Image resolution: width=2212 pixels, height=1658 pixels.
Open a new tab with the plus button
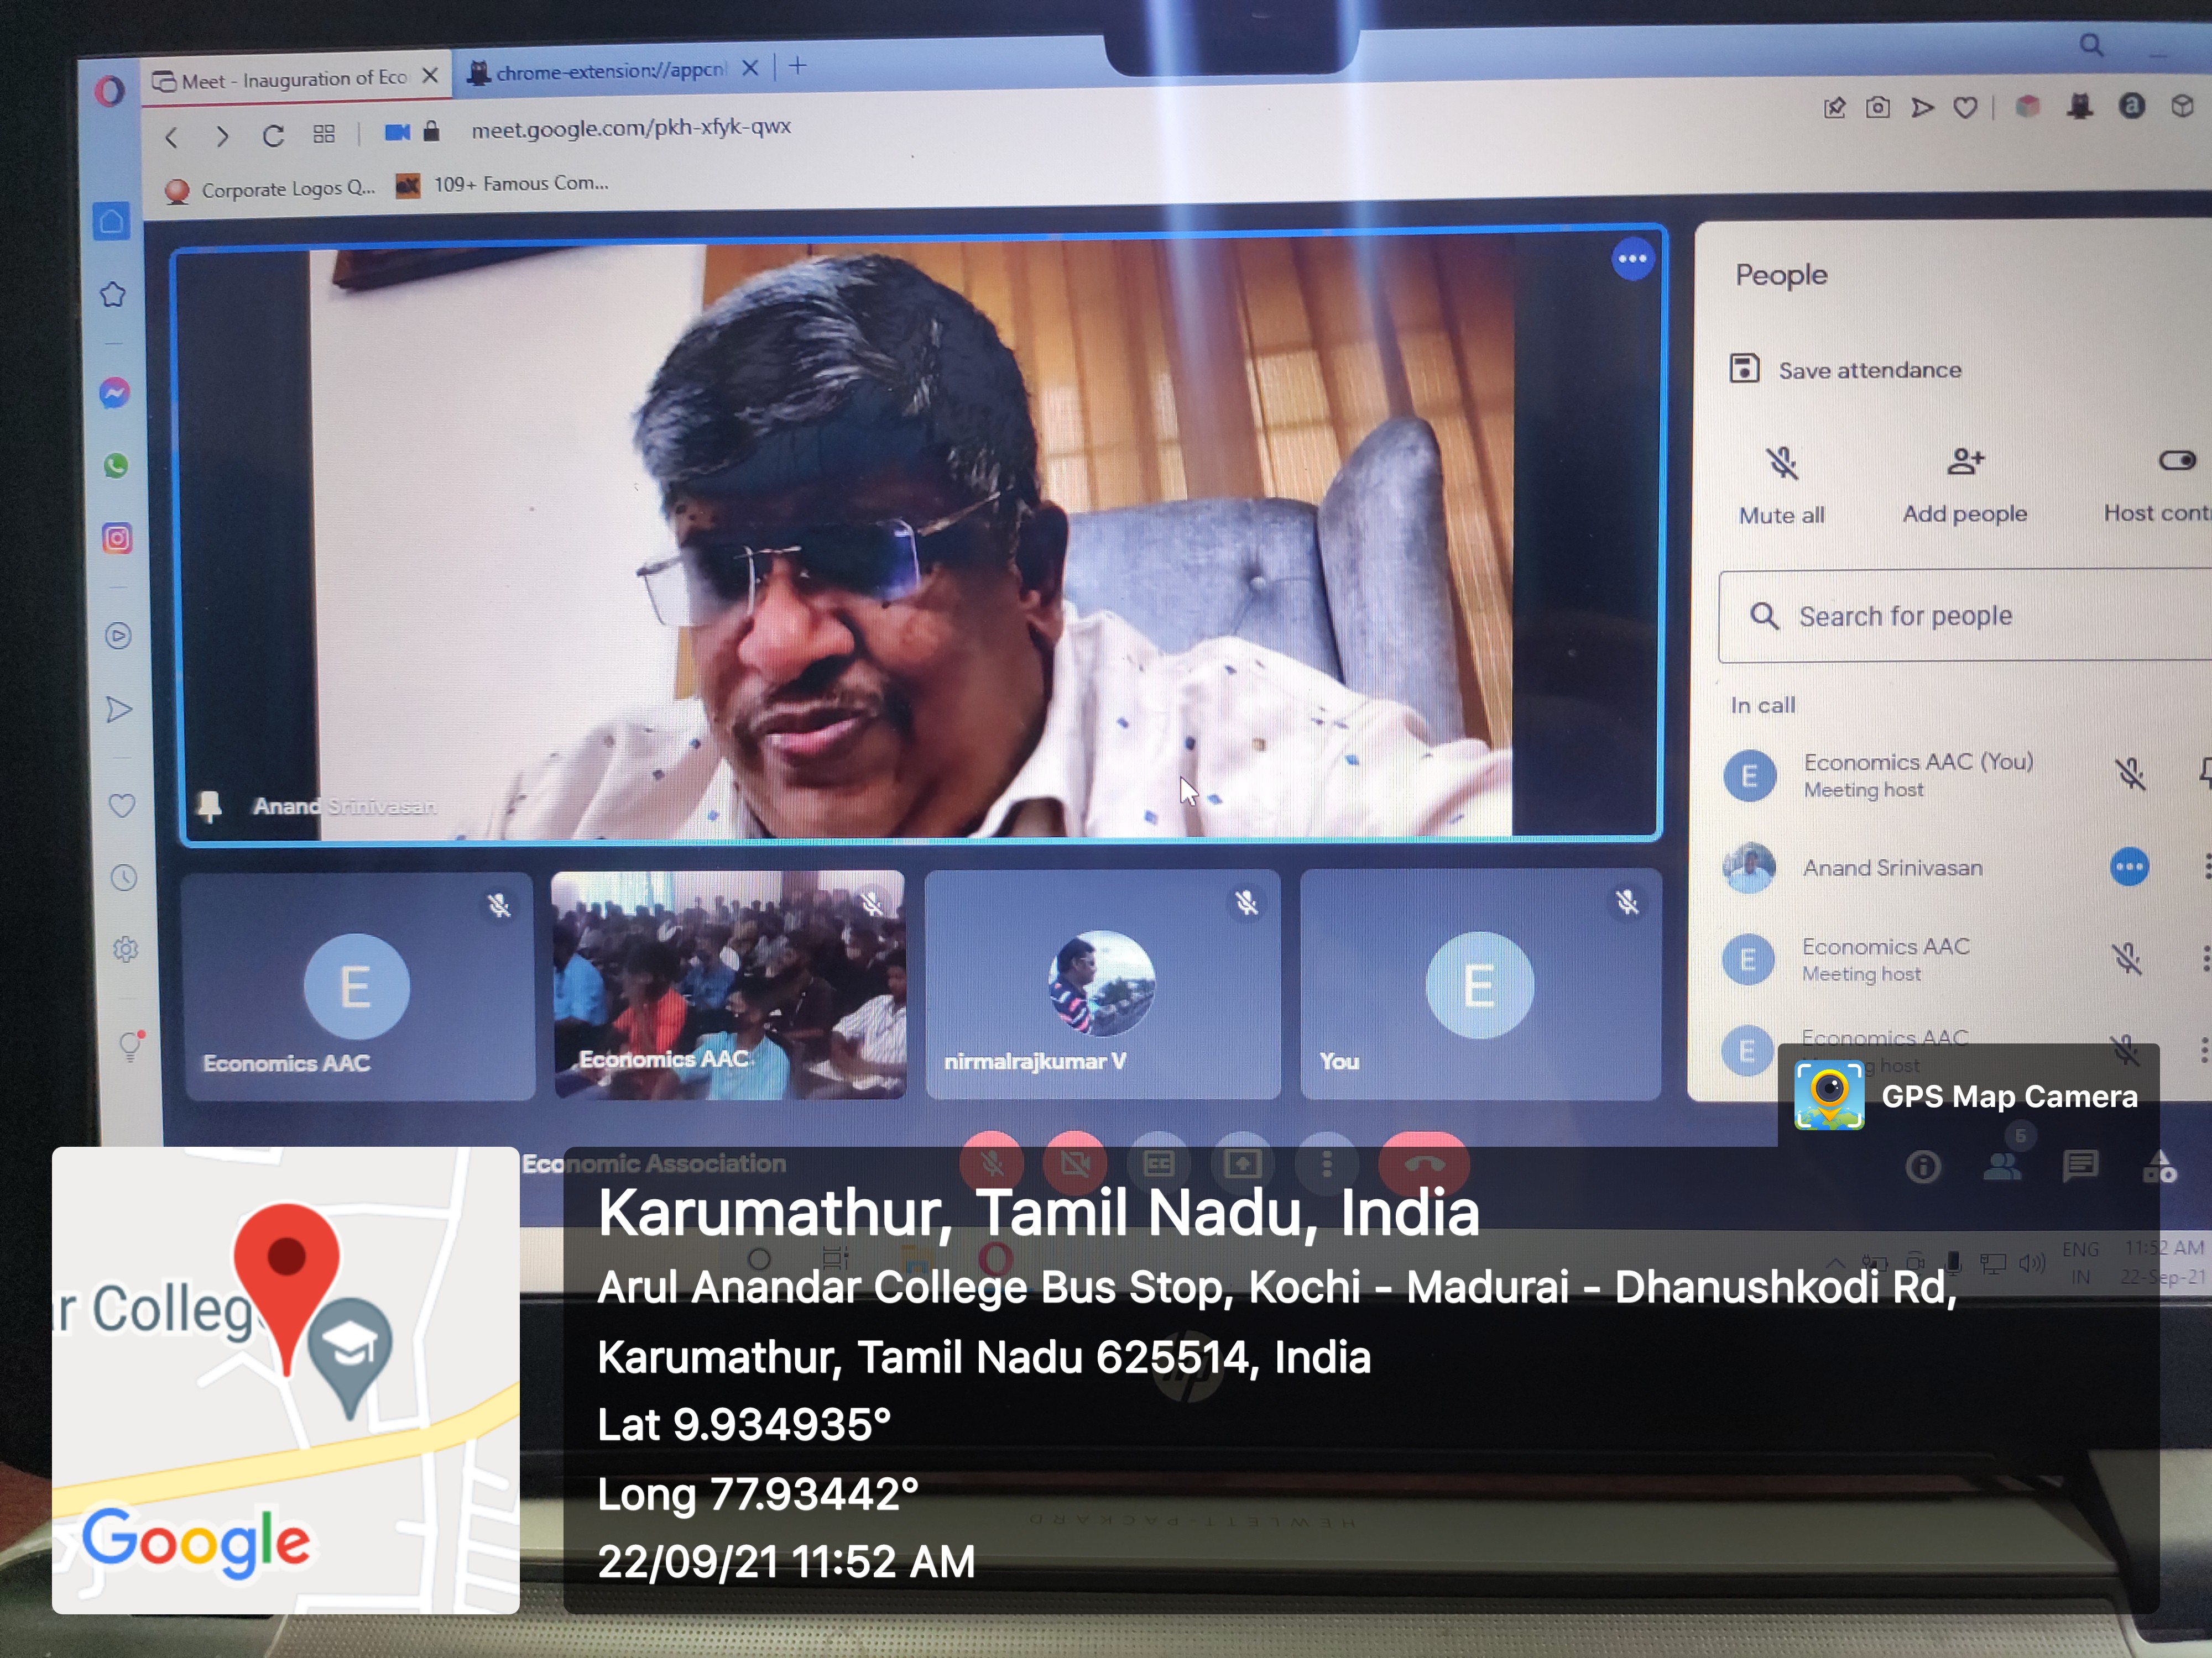pyautogui.click(x=797, y=66)
